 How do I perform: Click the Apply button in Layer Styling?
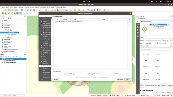tap(169, 93)
